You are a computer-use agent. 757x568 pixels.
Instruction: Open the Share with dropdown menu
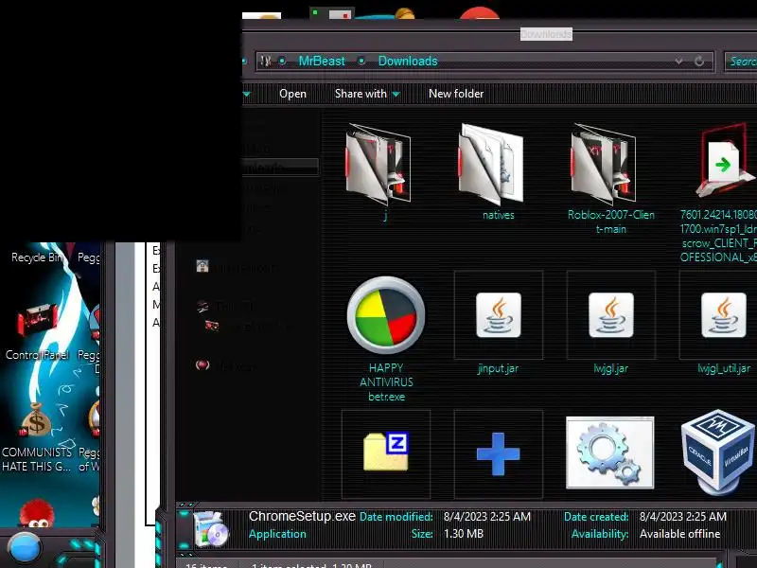[x=367, y=94]
